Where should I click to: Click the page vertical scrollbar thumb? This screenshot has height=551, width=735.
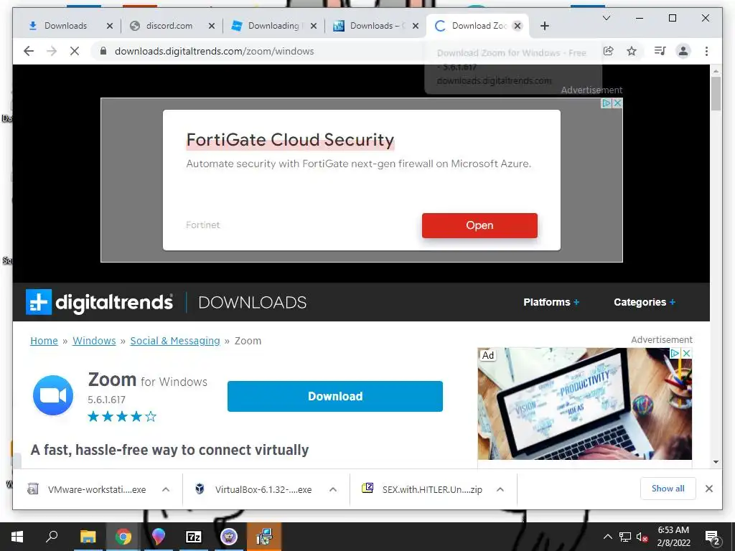point(716,93)
